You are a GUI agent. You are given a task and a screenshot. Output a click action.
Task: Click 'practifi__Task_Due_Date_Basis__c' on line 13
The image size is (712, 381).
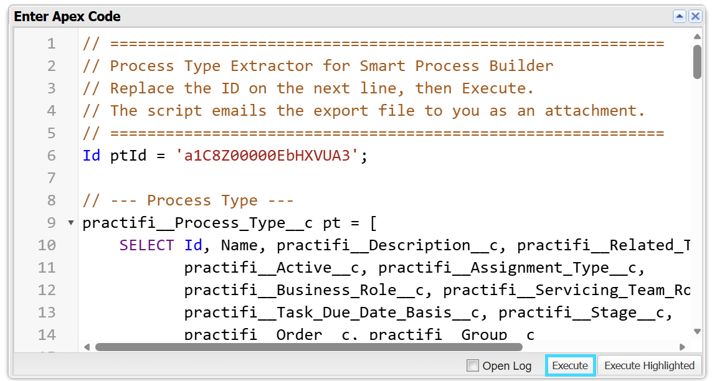(332, 313)
